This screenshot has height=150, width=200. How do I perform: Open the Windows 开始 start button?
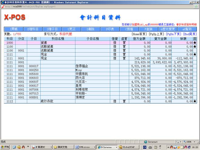pos(5,147)
